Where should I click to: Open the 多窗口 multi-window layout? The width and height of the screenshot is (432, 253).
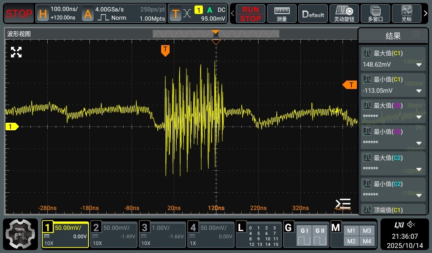(375, 14)
